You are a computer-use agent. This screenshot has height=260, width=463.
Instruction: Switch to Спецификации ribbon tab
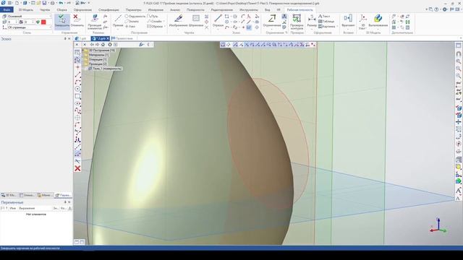[x=109, y=9]
